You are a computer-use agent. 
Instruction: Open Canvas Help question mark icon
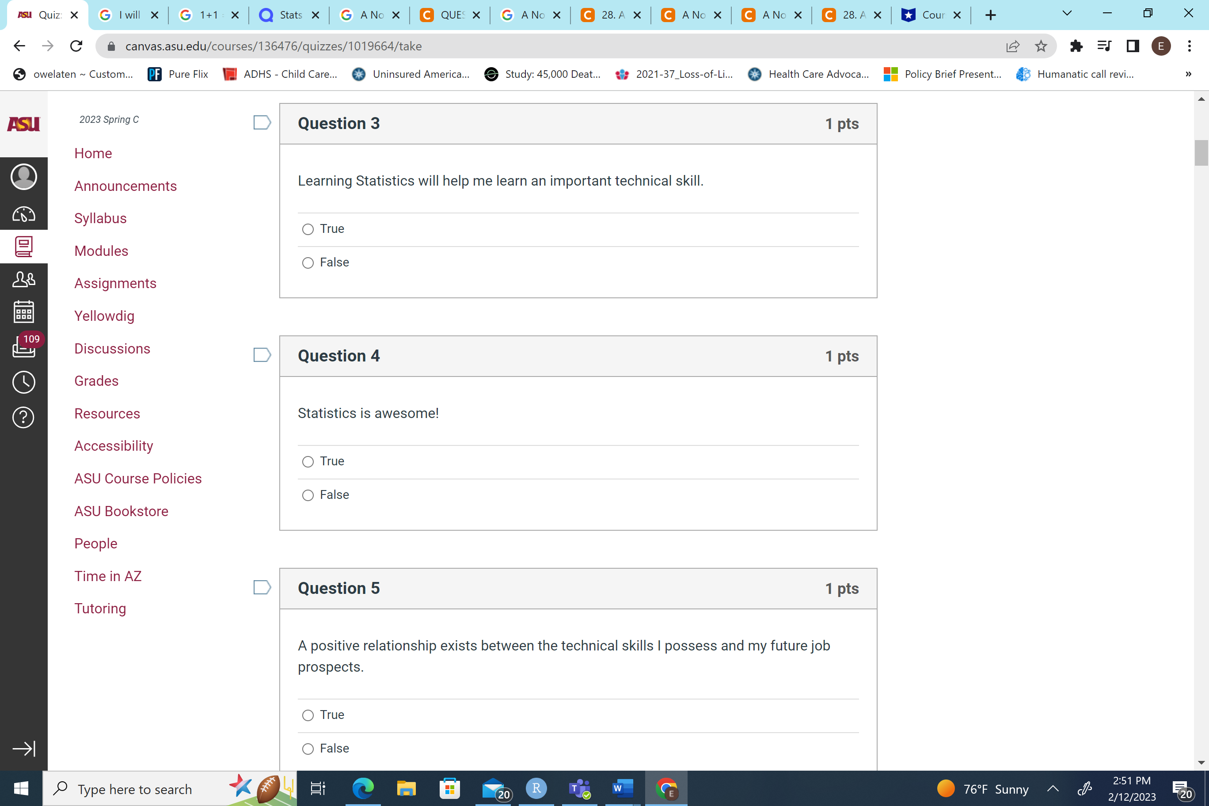click(x=24, y=418)
